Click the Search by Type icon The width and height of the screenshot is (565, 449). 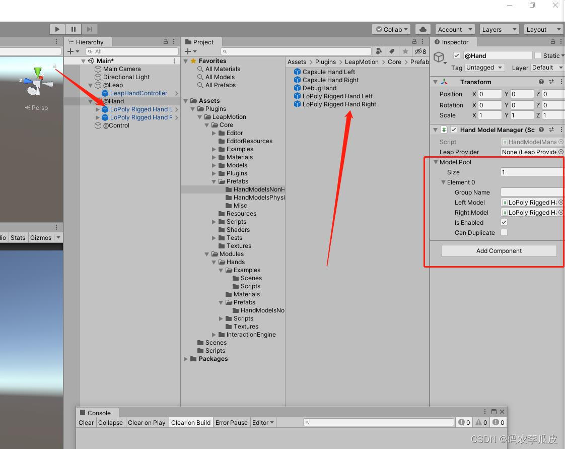(x=379, y=51)
